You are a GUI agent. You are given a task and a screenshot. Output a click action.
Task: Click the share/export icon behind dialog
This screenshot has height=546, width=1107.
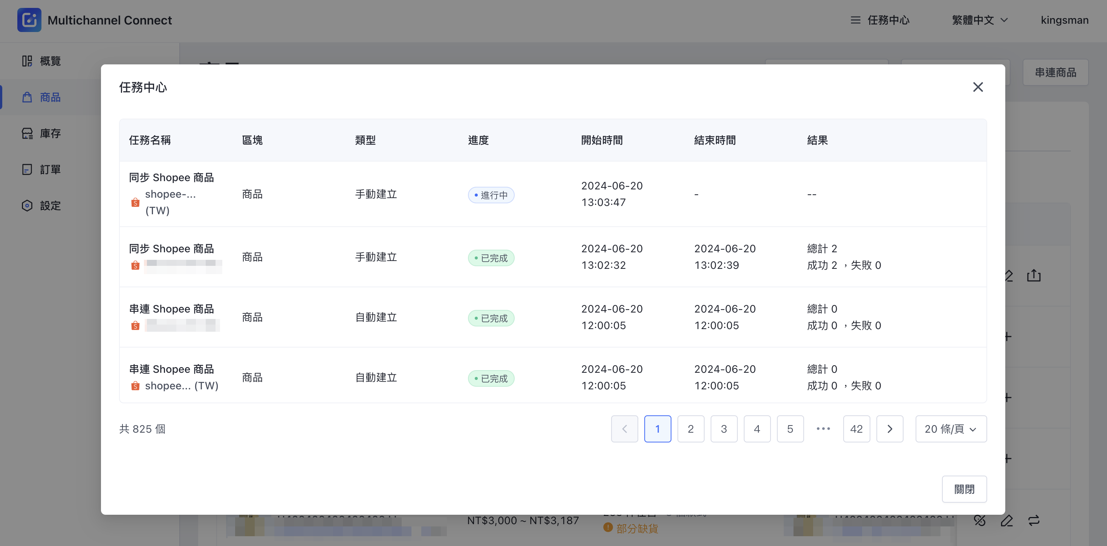point(1034,275)
